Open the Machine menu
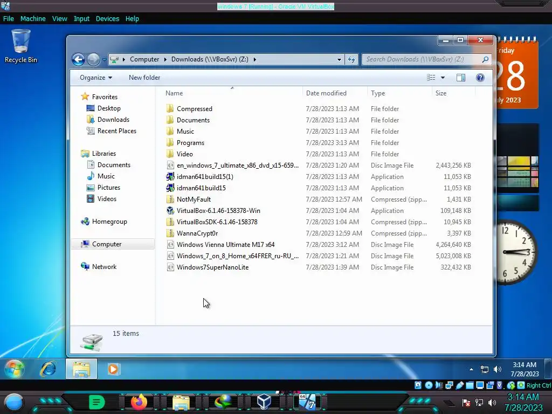Screen dimensions: 552x414 33,19
